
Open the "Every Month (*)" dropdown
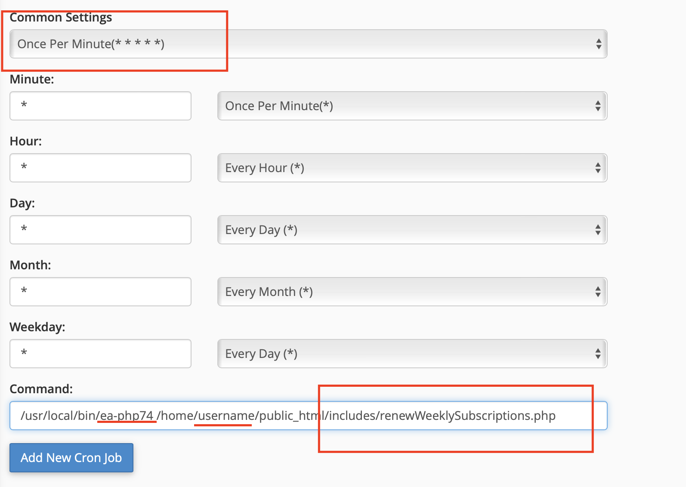pos(405,292)
